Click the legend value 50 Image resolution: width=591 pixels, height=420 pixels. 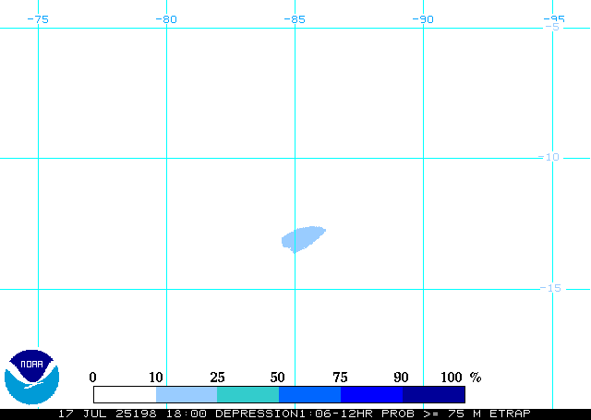click(x=277, y=377)
